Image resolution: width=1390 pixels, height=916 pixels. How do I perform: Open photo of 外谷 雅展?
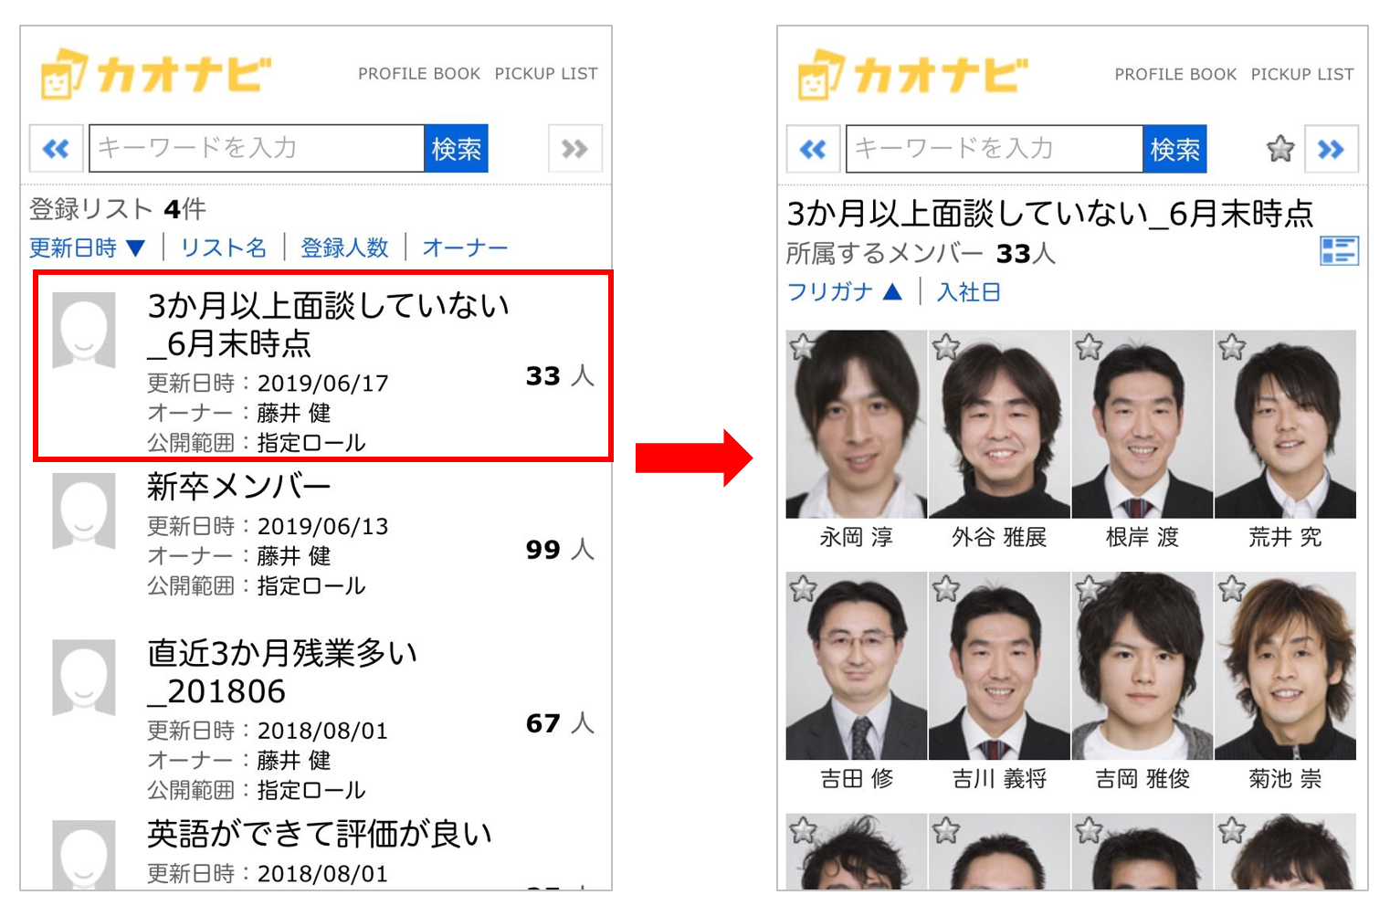(999, 425)
